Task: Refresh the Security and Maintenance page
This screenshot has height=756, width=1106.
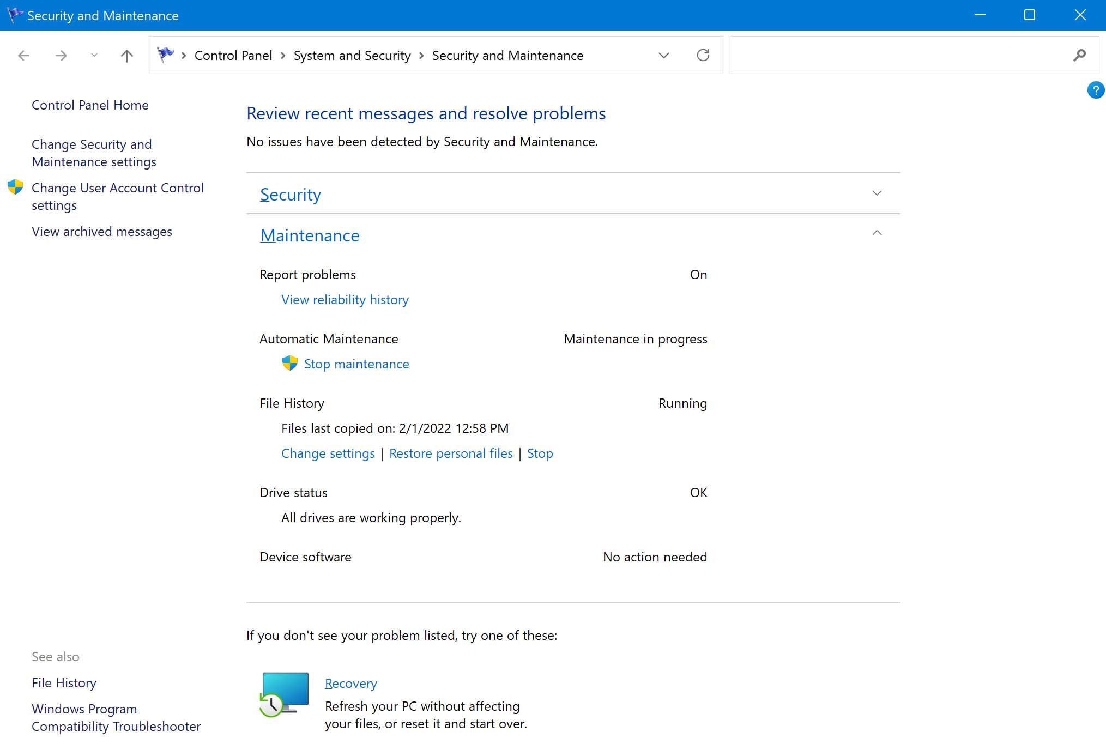Action: (703, 55)
